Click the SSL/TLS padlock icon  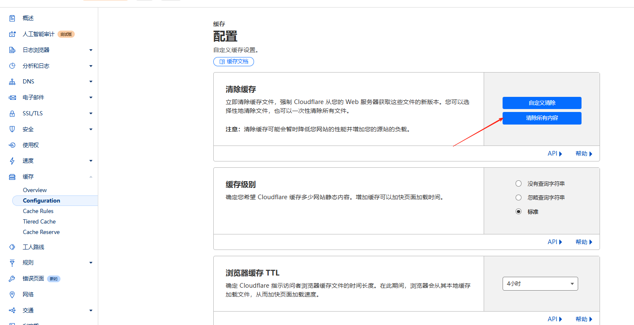pyautogui.click(x=13, y=113)
